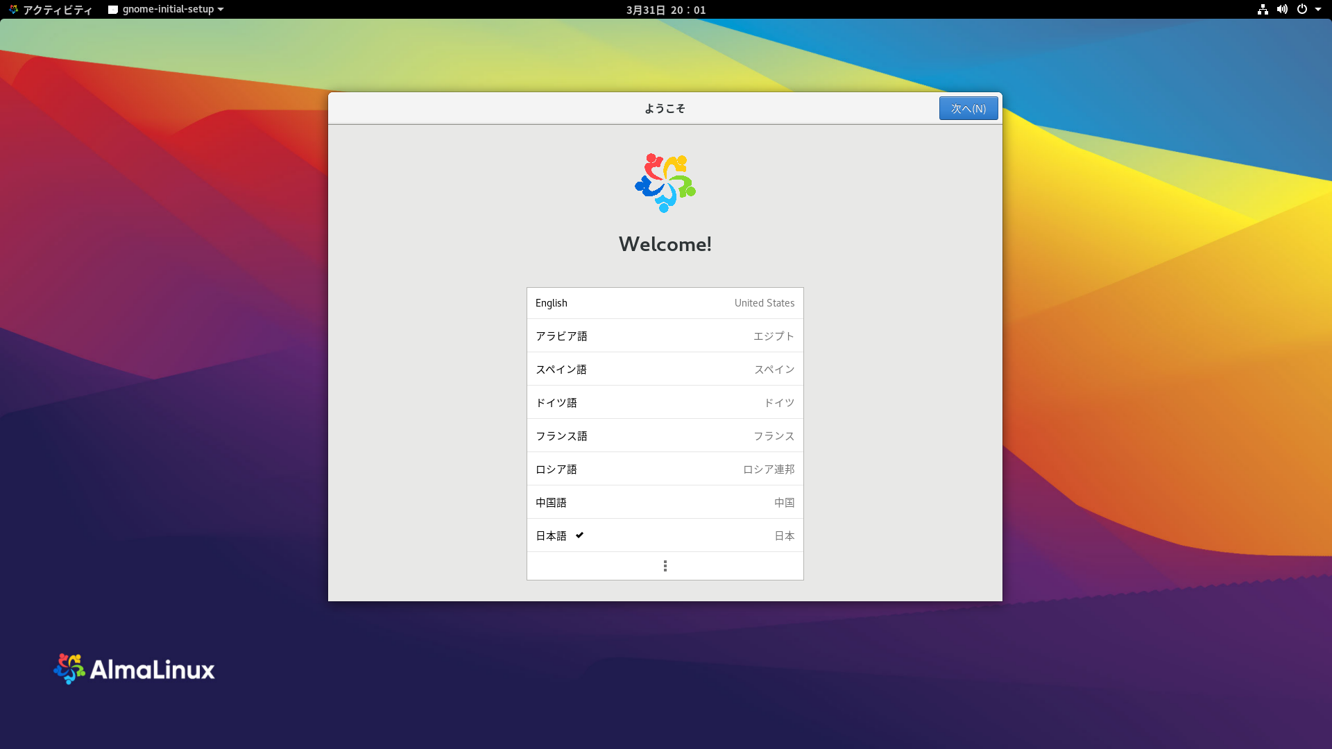Click the three-dots more languages icon
The image size is (1332, 749).
(665, 566)
